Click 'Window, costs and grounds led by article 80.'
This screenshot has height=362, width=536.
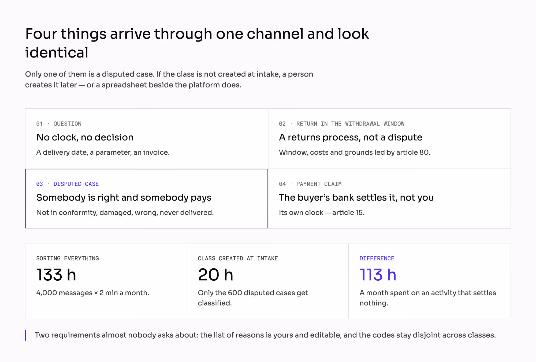(355, 152)
